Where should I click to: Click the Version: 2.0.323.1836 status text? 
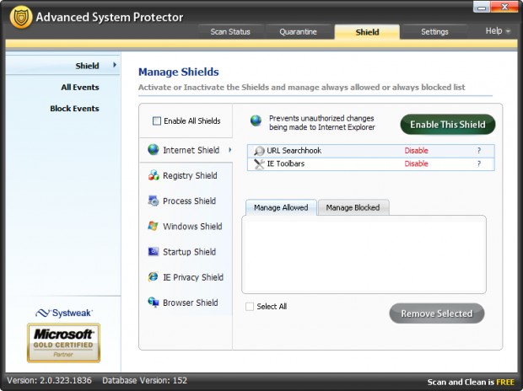click(49, 380)
